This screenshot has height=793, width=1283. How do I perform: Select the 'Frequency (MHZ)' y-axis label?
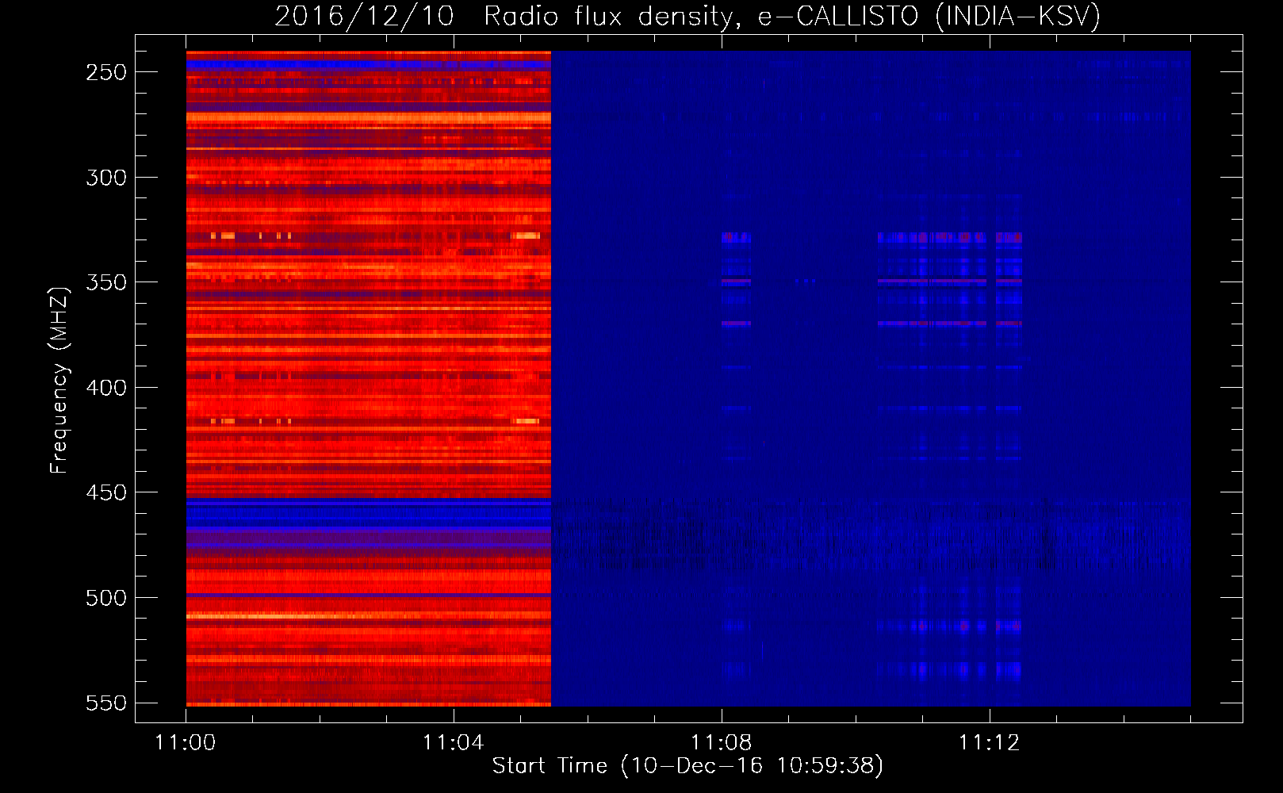pyautogui.click(x=59, y=380)
